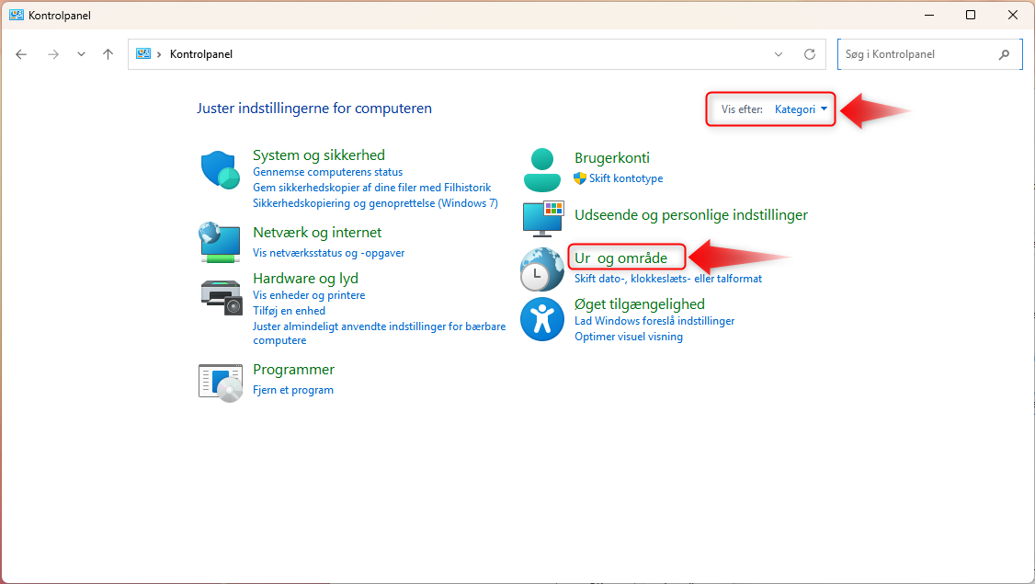Open Gem sikkerhedskopier med Filhistorik link
This screenshot has width=1035, height=584.
tap(371, 188)
